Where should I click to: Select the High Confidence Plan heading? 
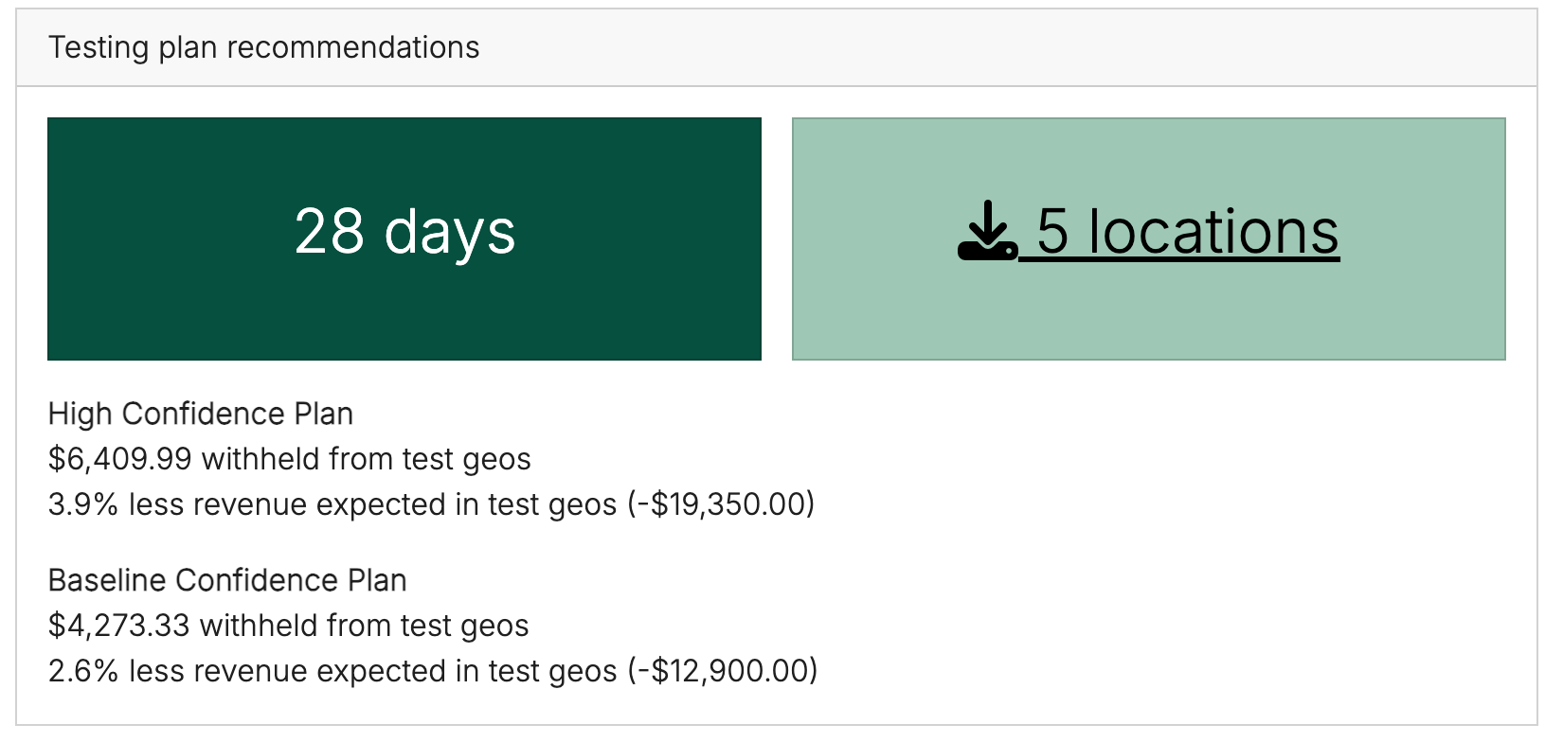click(200, 414)
